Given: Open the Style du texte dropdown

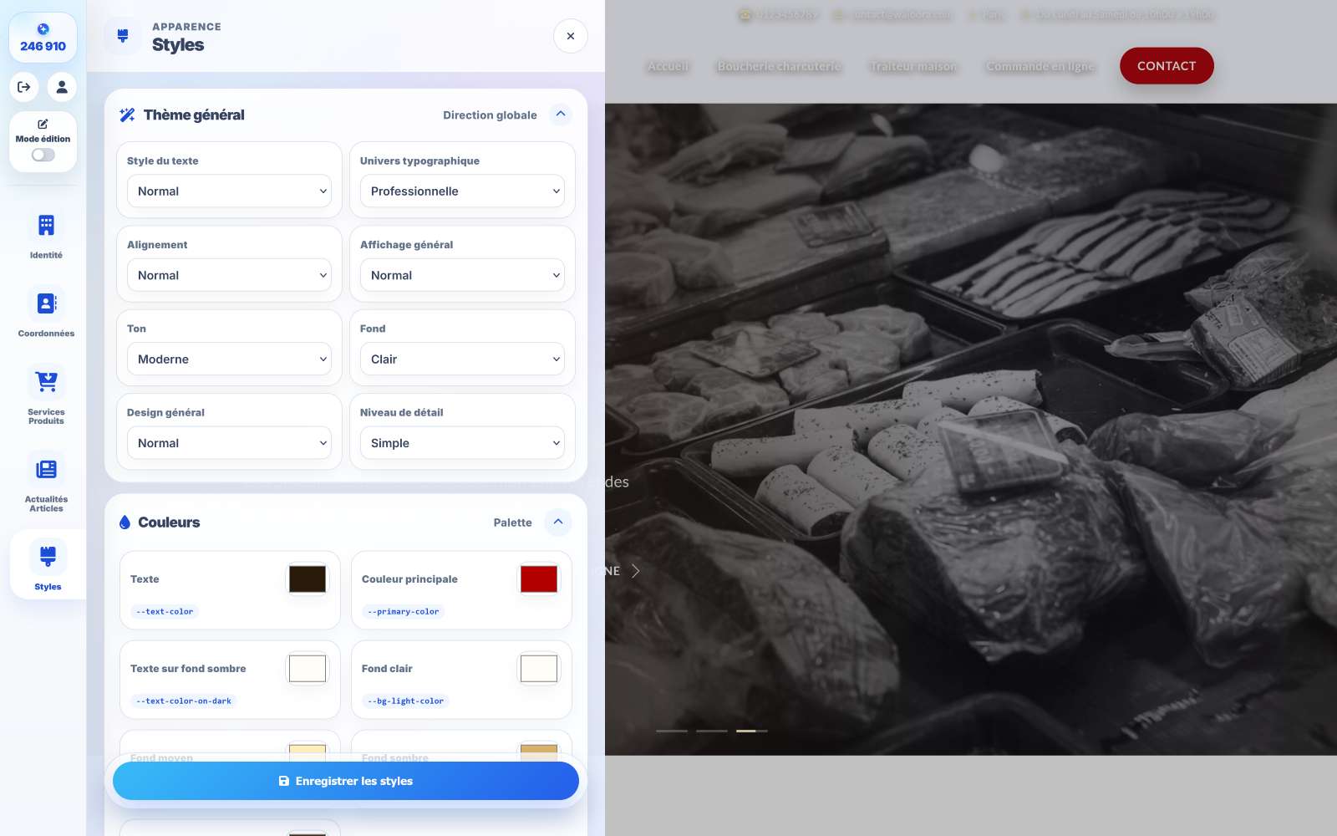Looking at the screenshot, I should point(229,191).
